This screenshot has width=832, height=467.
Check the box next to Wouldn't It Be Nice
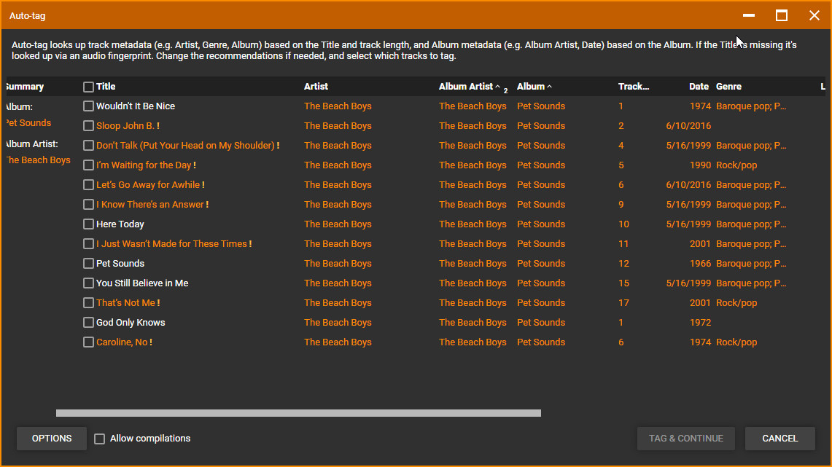[88, 106]
